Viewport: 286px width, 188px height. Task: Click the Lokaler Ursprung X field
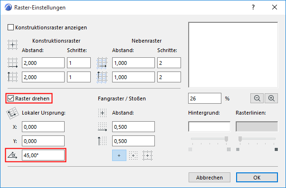pyautogui.click(x=43, y=127)
